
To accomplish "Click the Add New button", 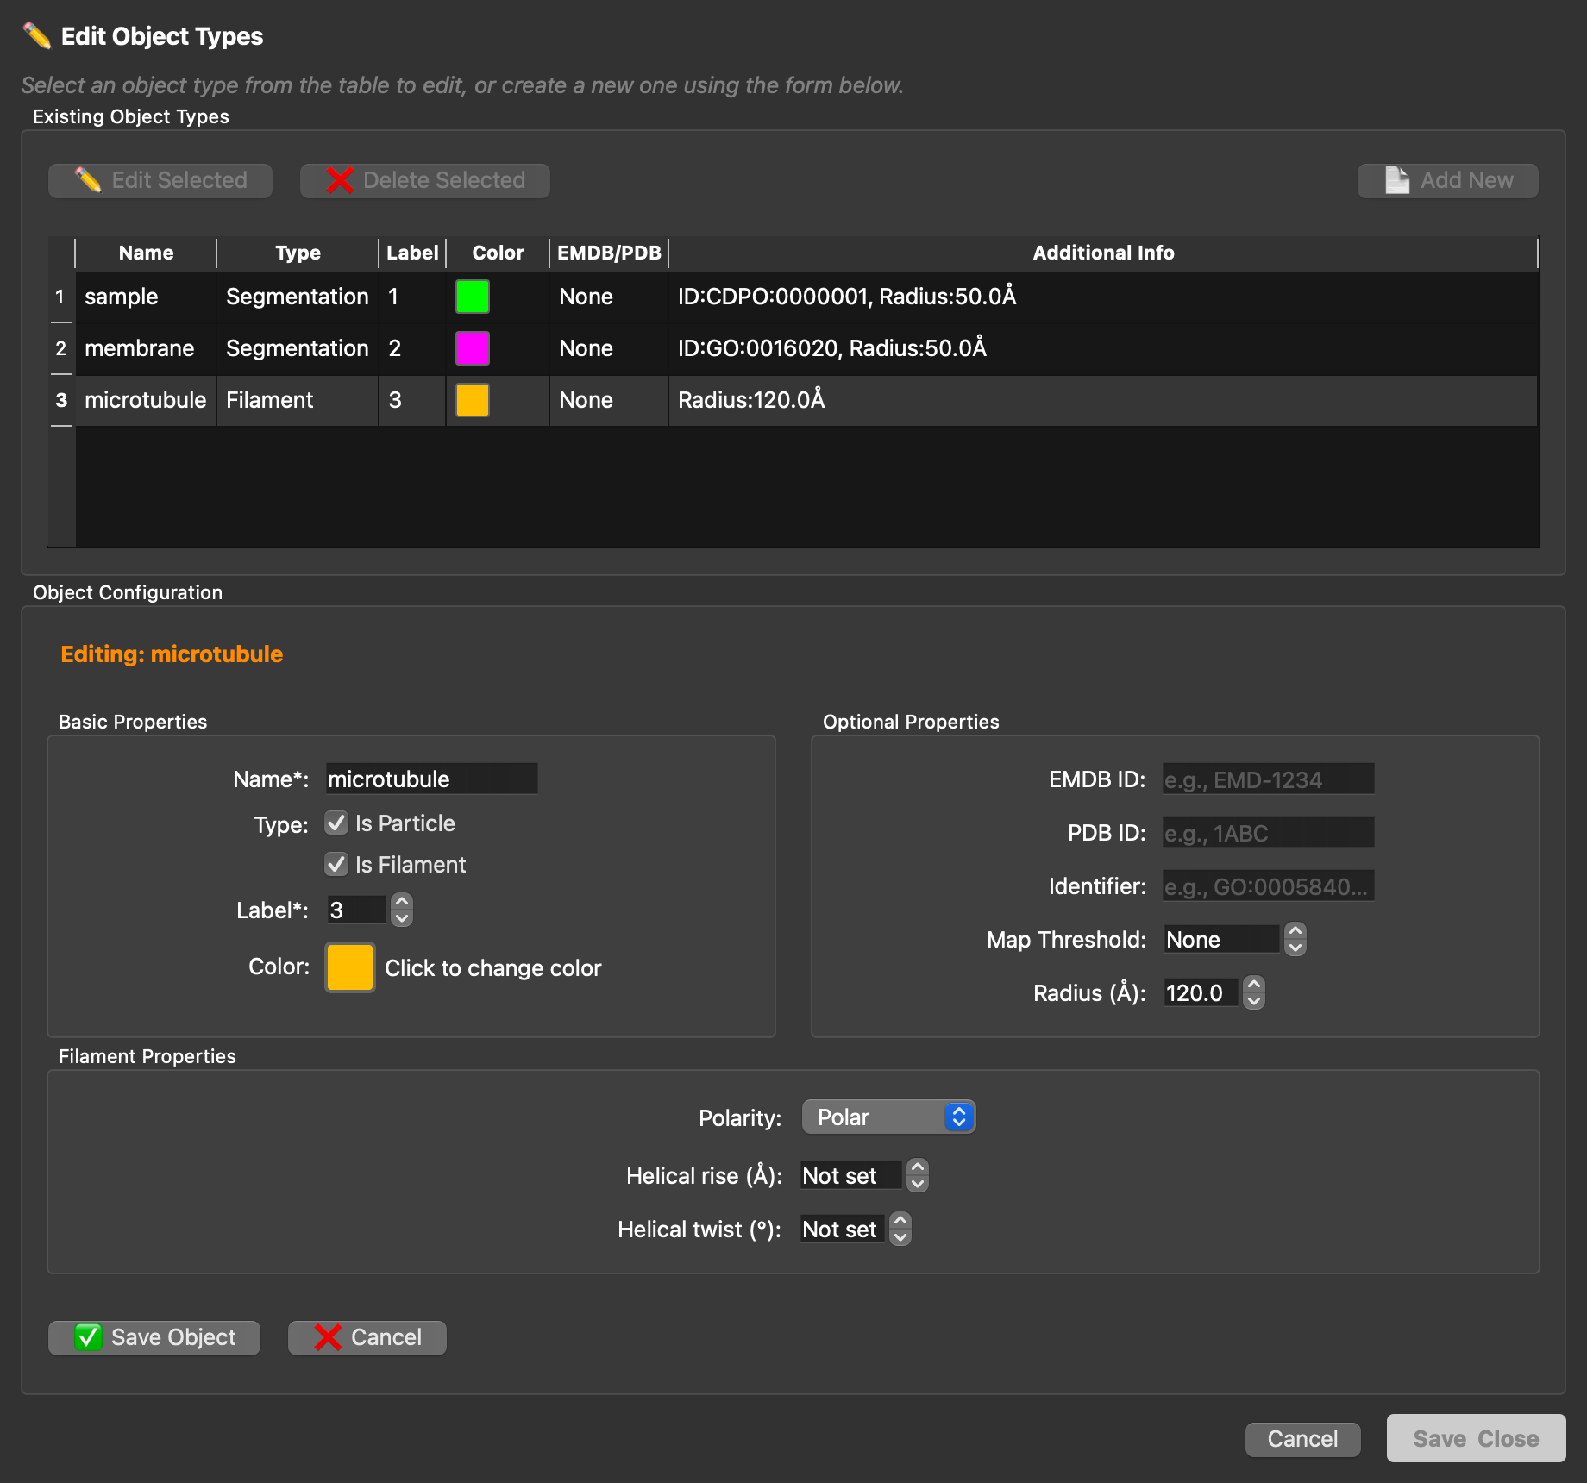I will [x=1448, y=180].
